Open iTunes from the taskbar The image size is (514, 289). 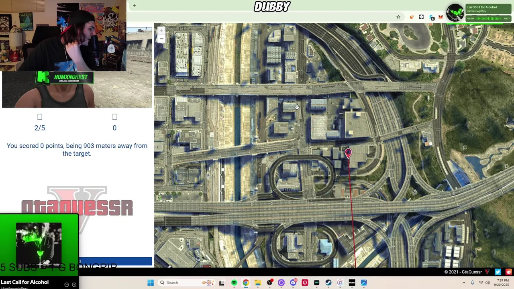[x=340, y=283]
